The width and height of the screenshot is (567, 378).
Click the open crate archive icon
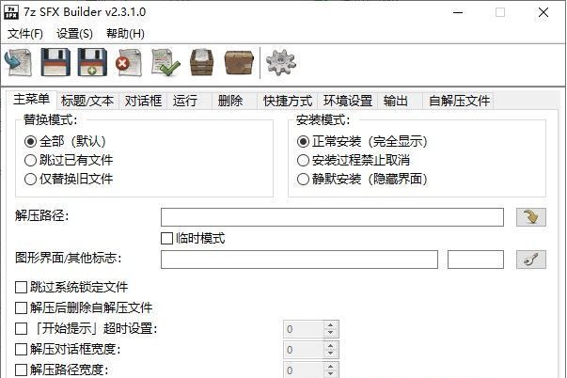[x=202, y=63]
